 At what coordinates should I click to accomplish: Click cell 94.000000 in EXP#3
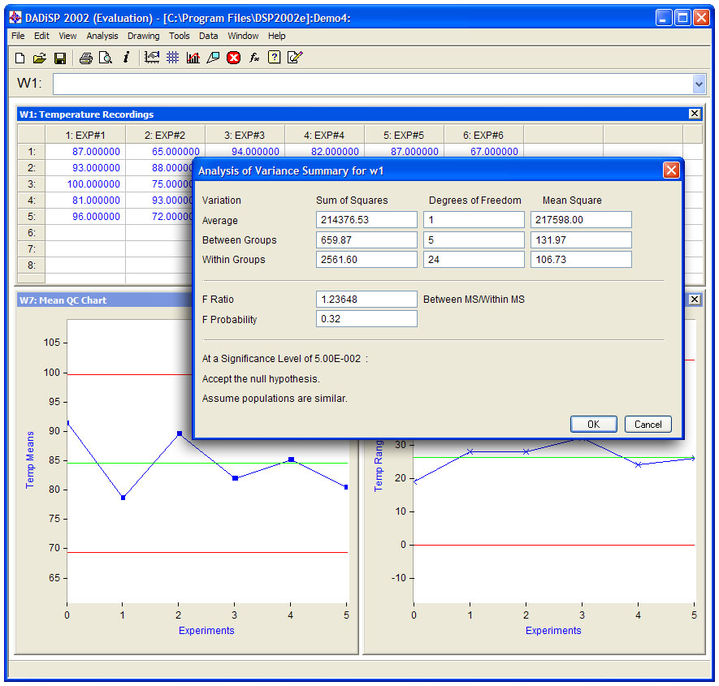pos(245,152)
